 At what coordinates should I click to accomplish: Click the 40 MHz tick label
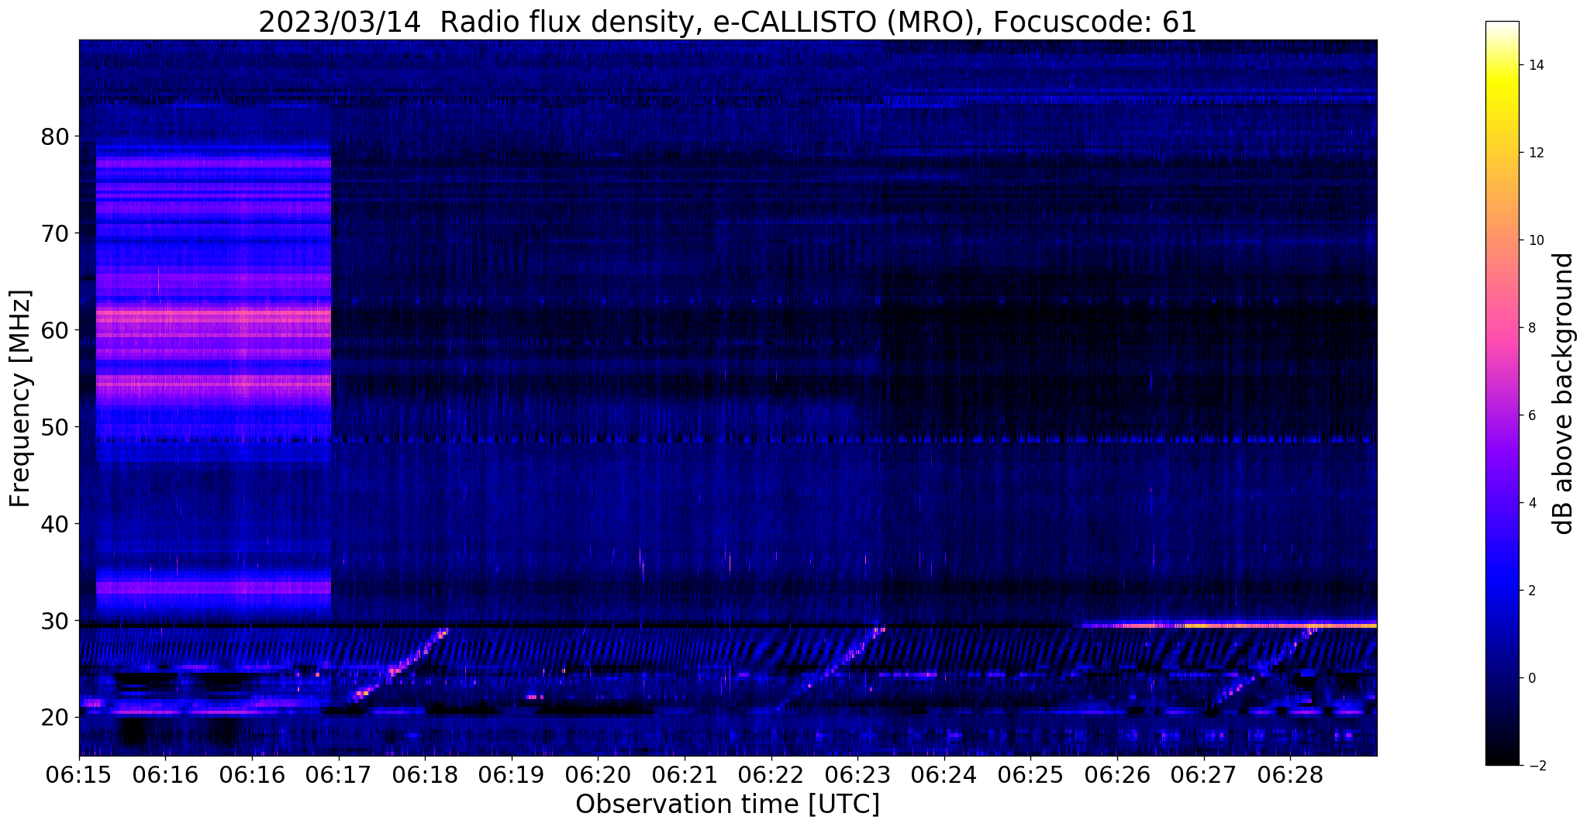(55, 524)
